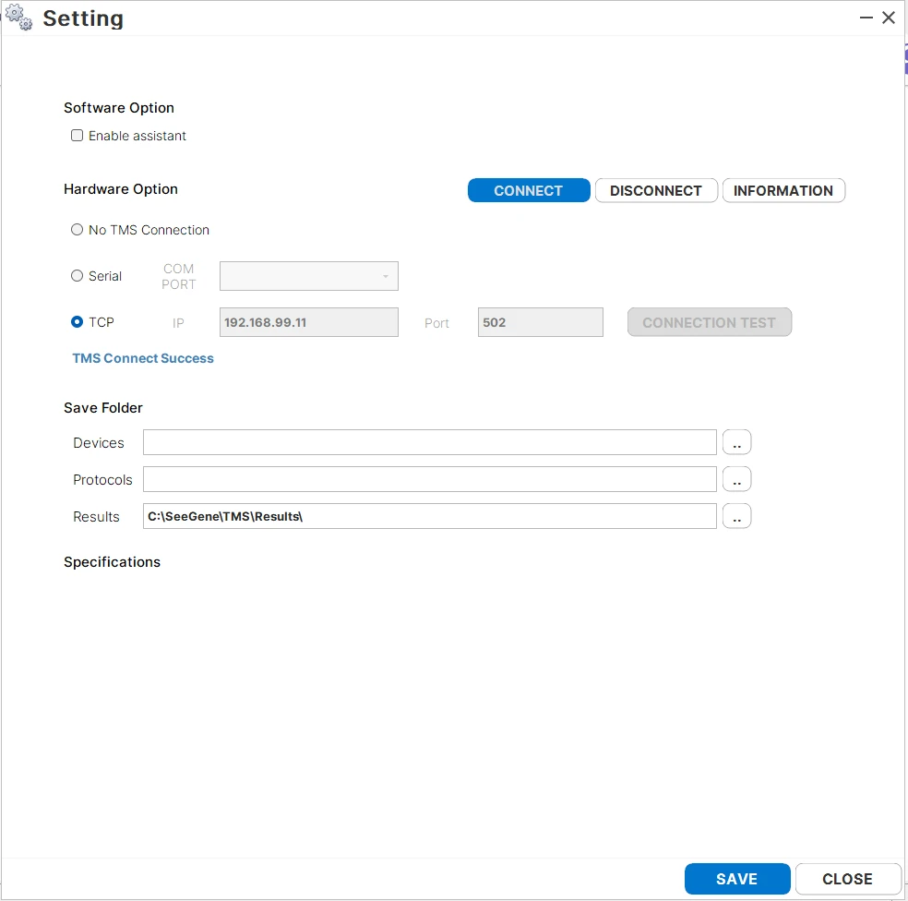The width and height of the screenshot is (908, 901).
Task: Select the TCP connection option
Action: tap(77, 321)
